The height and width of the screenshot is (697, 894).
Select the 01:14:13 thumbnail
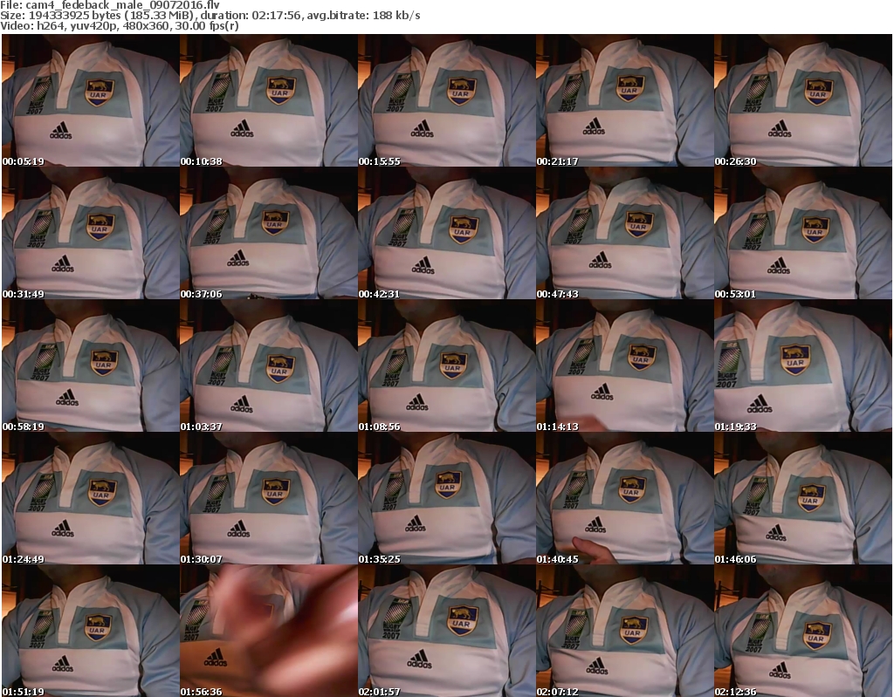tap(625, 366)
